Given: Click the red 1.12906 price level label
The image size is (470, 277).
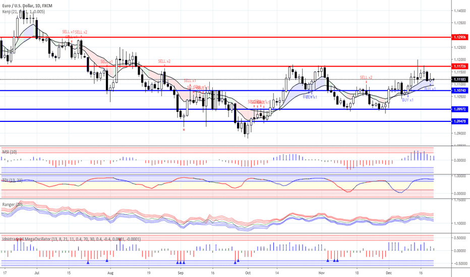Looking at the screenshot, I should (459, 37).
